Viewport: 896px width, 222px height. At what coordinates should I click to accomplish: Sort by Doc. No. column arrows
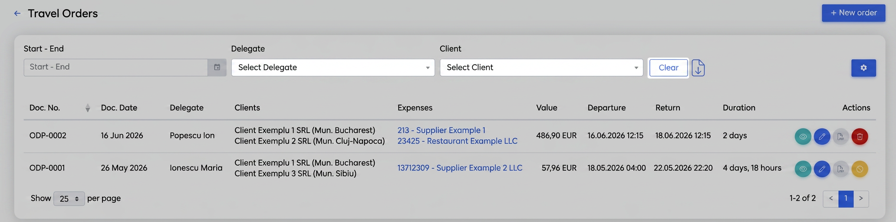click(x=88, y=108)
